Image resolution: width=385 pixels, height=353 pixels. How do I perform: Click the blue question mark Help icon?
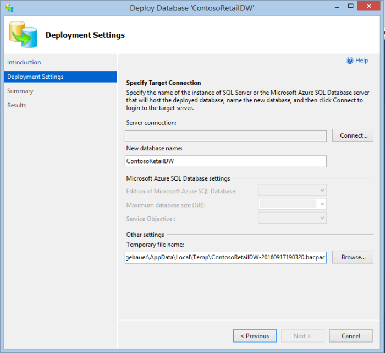click(x=349, y=61)
